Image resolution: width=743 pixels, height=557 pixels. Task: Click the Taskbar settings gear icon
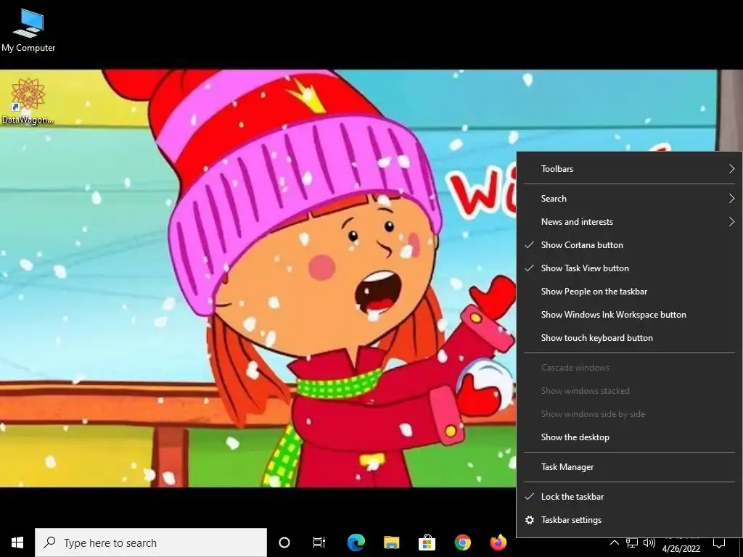pos(530,520)
